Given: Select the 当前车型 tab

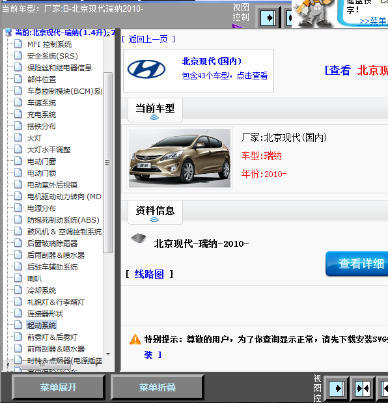Looking at the screenshot, I should [155, 110].
